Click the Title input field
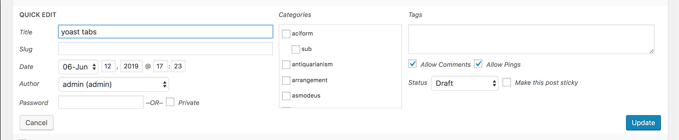 pyautogui.click(x=165, y=32)
